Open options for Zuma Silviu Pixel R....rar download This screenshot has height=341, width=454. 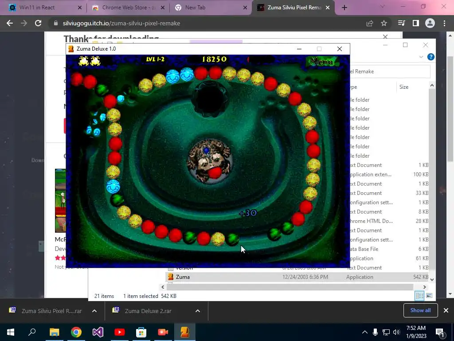coord(94,311)
